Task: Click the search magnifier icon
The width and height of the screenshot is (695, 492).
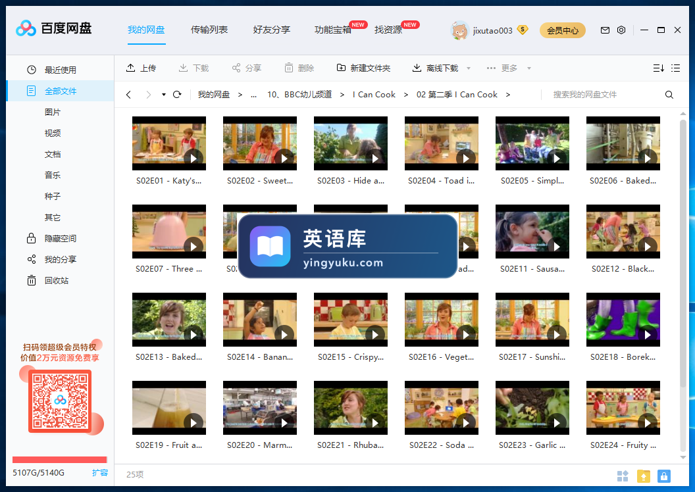Action: tap(669, 95)
